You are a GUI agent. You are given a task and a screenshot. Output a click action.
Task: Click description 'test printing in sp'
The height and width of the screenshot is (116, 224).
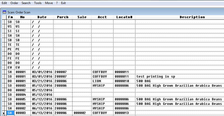point(156,77)
